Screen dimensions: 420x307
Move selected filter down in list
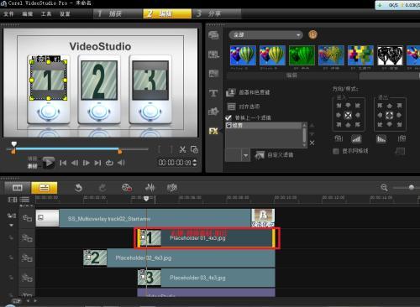click(x=312, y=134)
